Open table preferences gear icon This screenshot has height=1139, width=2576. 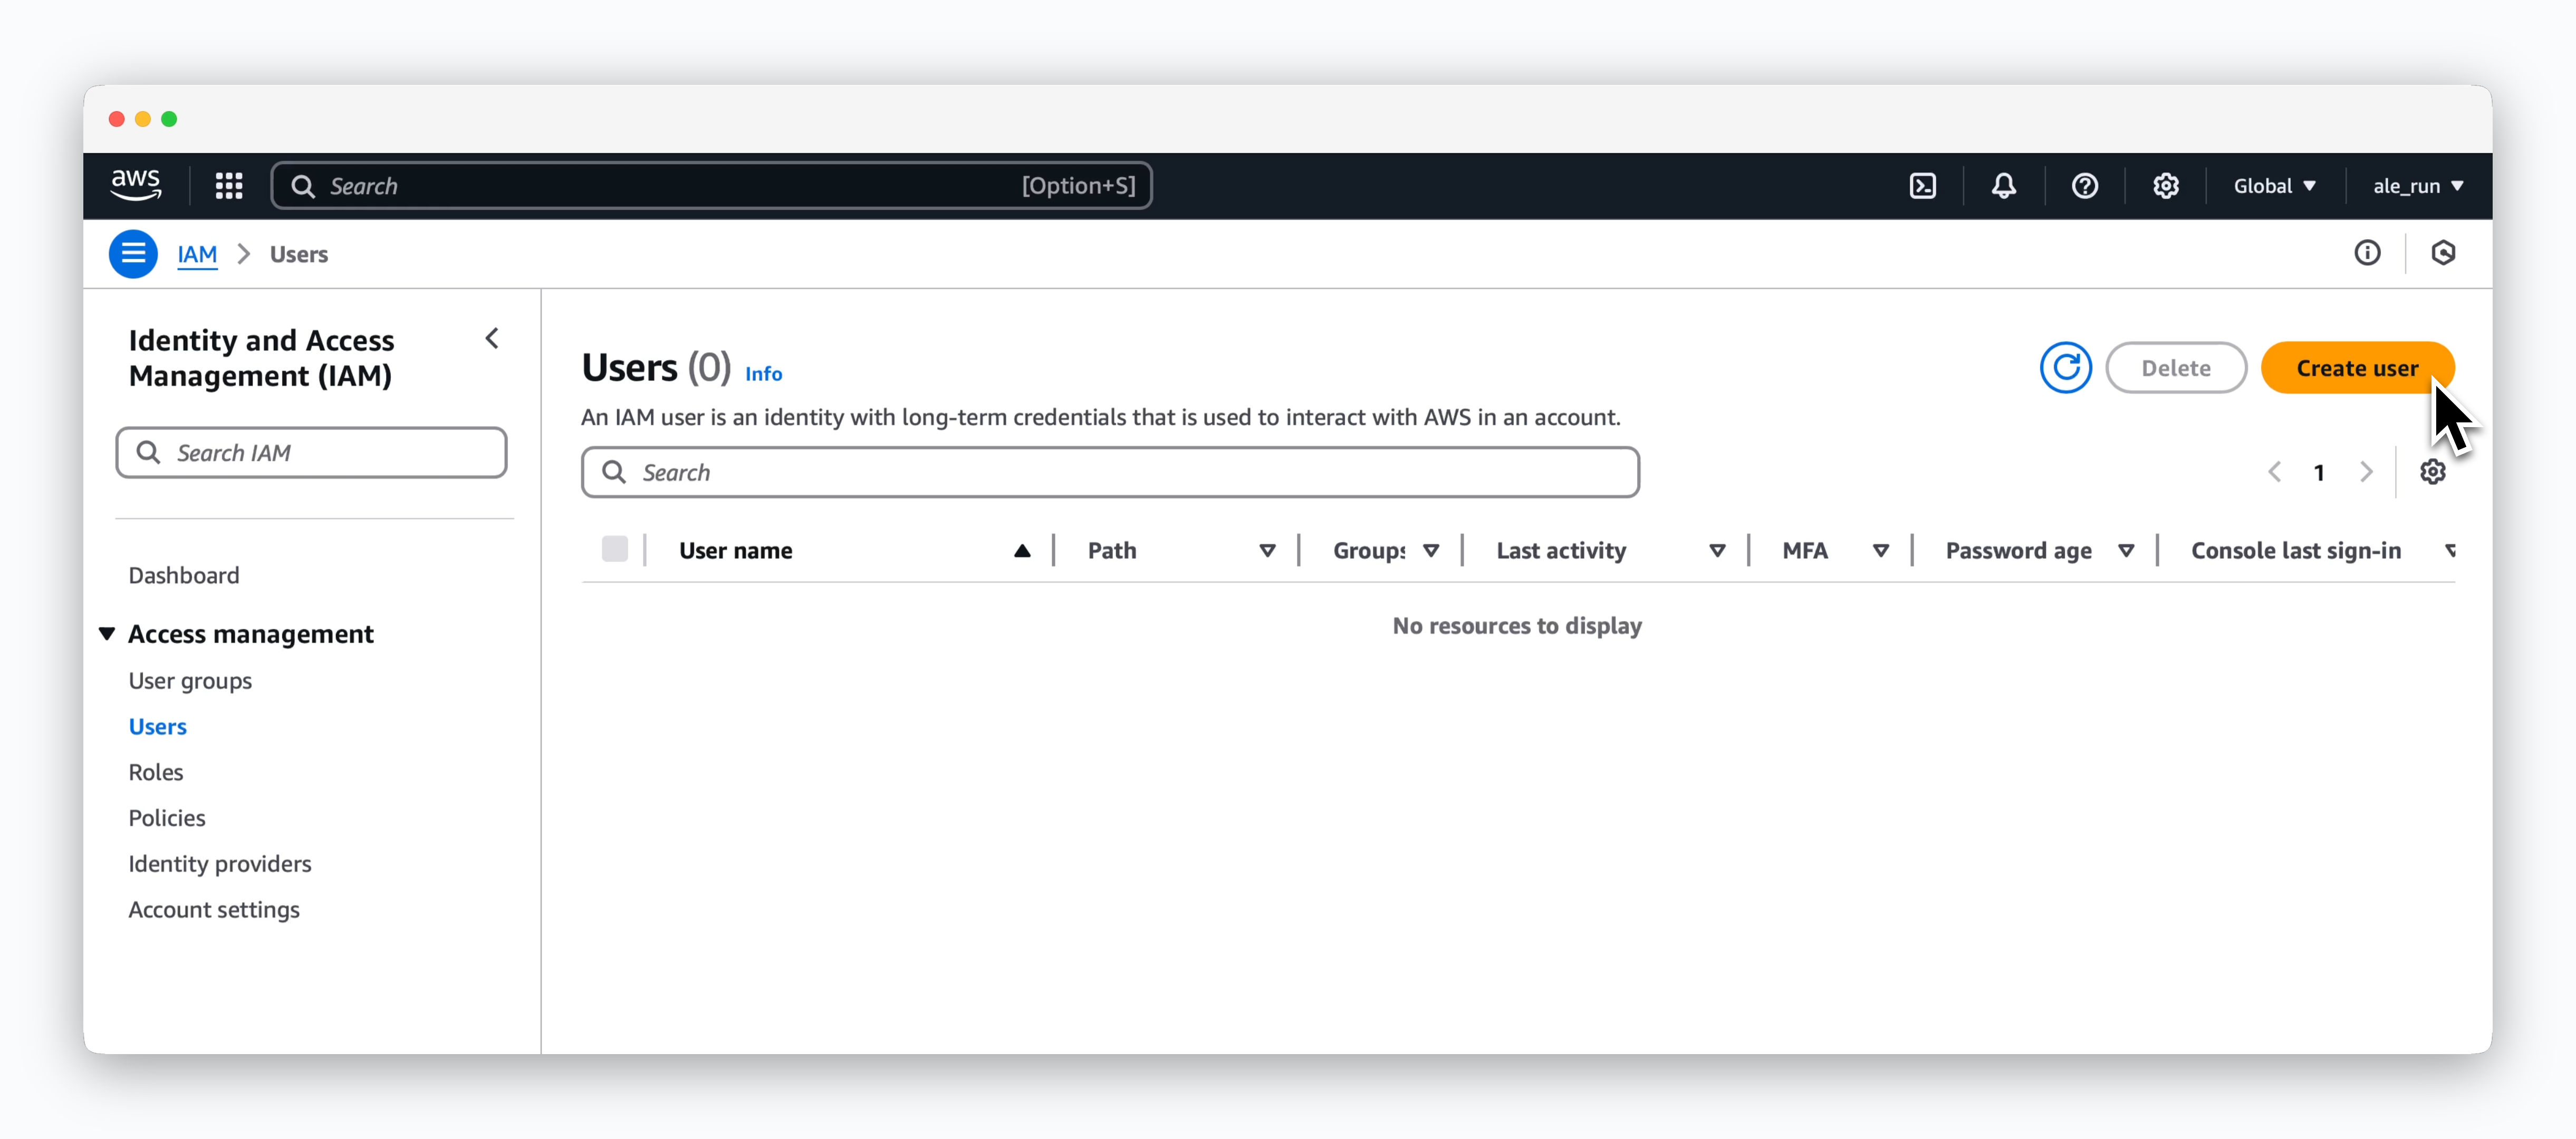(x=2432, y=472)
